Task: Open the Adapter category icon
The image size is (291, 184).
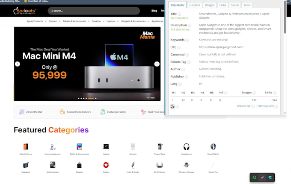Action: (79, 165)
